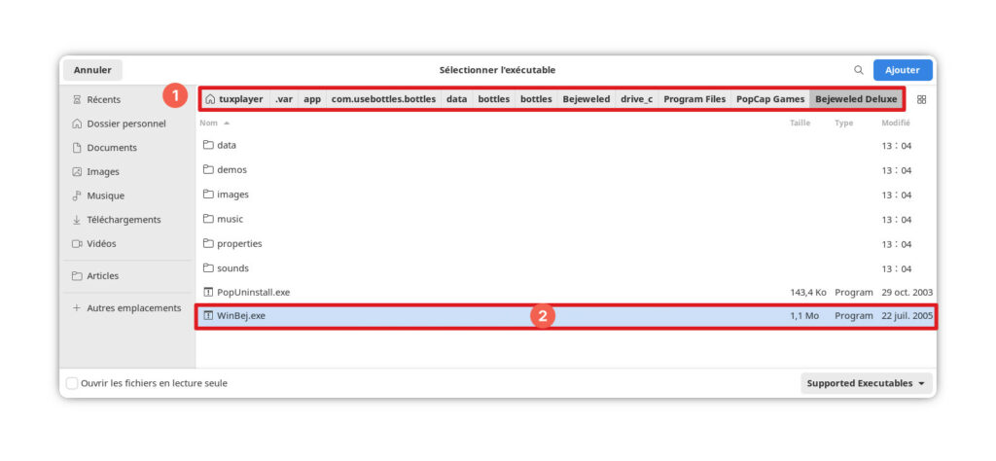Viewport: 996px width, 461px height.
Task: Open the Musique sidebar location
Action: coord(105,195)
